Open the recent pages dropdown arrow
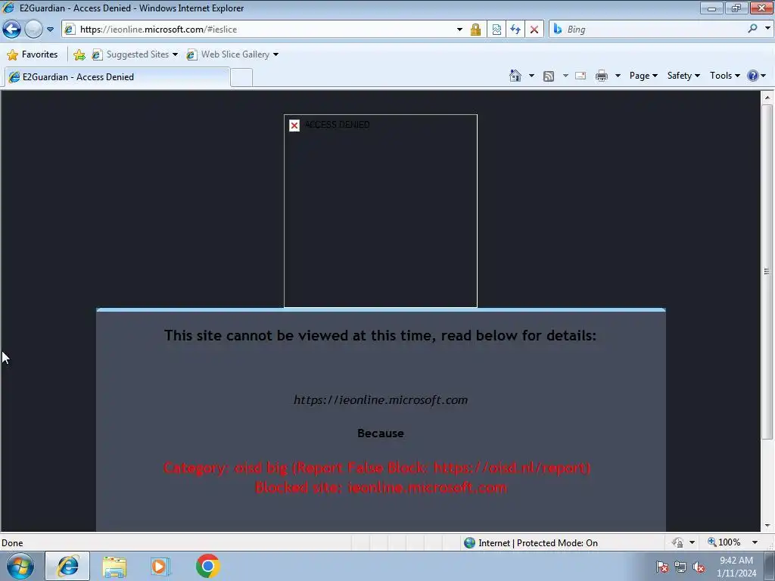This screenshot has height=581, width=775. pos(50,30)
